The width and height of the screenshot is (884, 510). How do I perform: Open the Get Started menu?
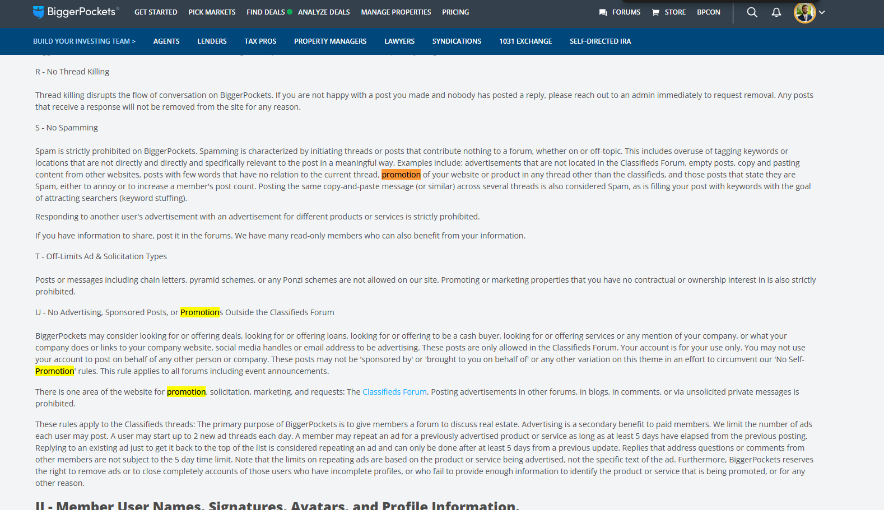pos(156,12)
